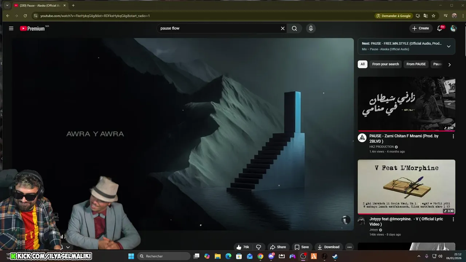Expand the description chevron beside the streamer
The width and height of the screenshot is (466, 262).
pos(68,247)
